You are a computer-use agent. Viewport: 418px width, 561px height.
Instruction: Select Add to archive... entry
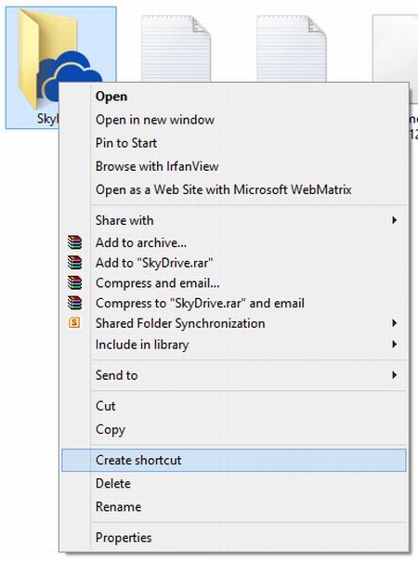pos(234,242)
